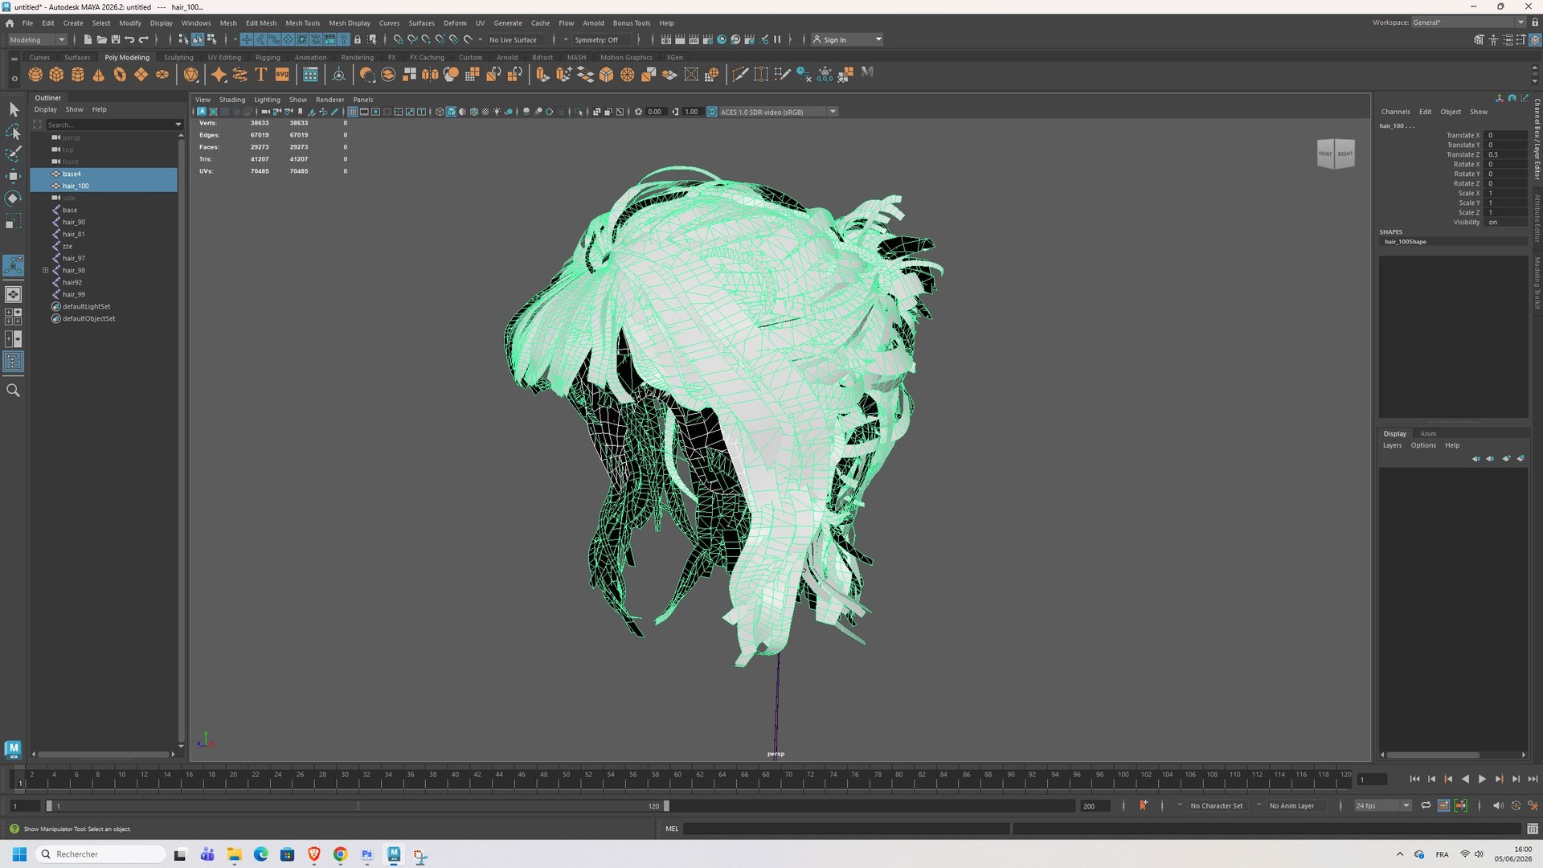This screenshot has width=1543, height=868.
Task: Click the save scene icon
Action: (x=116, y=39)
